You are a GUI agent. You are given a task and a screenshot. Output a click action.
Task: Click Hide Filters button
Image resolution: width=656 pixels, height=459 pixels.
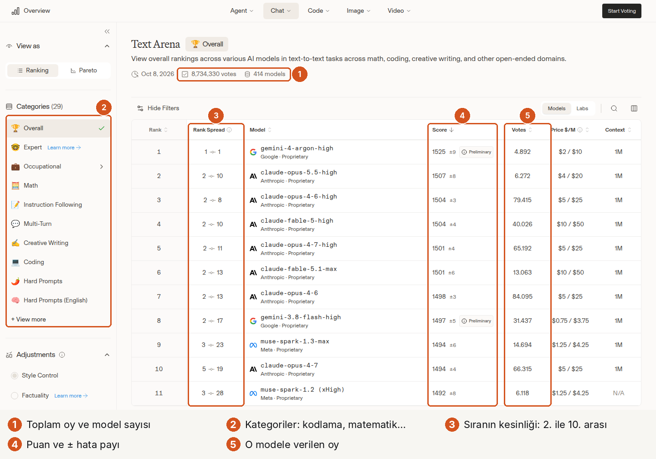158,108
